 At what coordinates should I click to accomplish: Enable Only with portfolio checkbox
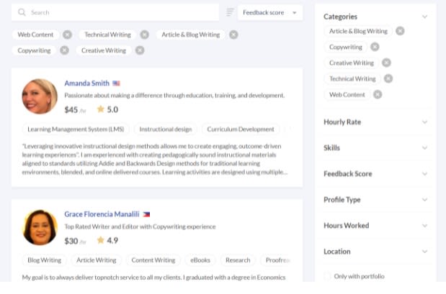328,276
